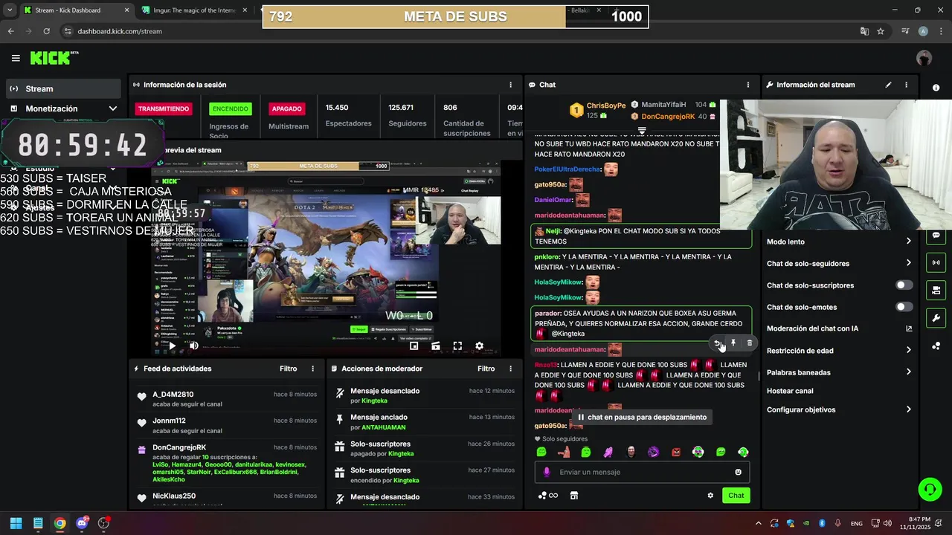Image resolution: width=952 pixels, height=535 pixels.
Task: Reload page with browser refresh button
Action: [x=46, y=31]
